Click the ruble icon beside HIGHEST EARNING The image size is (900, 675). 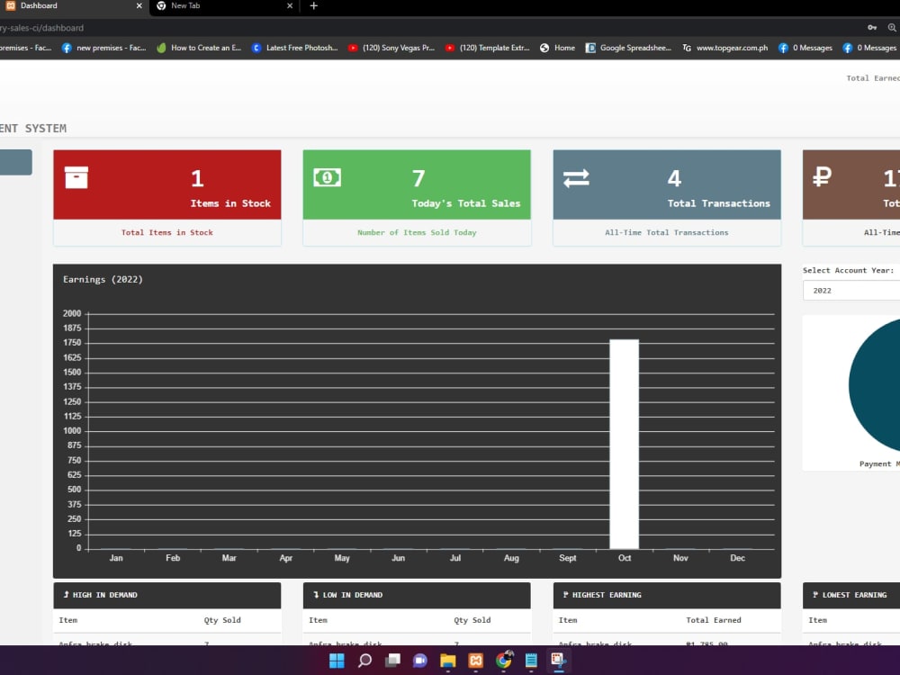[565, 595]
